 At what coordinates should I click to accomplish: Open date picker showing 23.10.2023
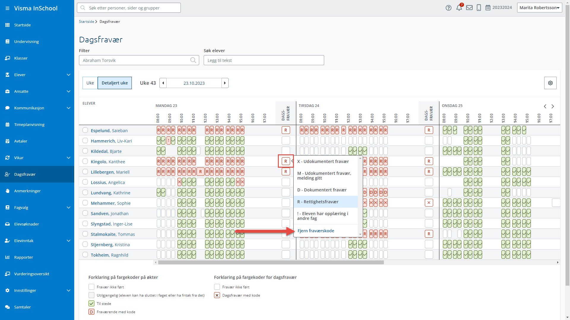click(194, 83)
